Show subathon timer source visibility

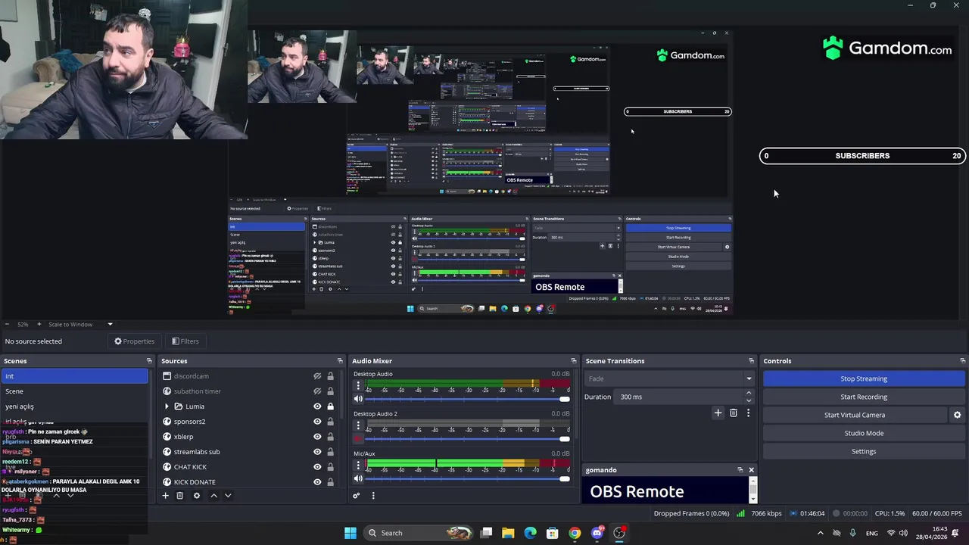coord(317,391)
